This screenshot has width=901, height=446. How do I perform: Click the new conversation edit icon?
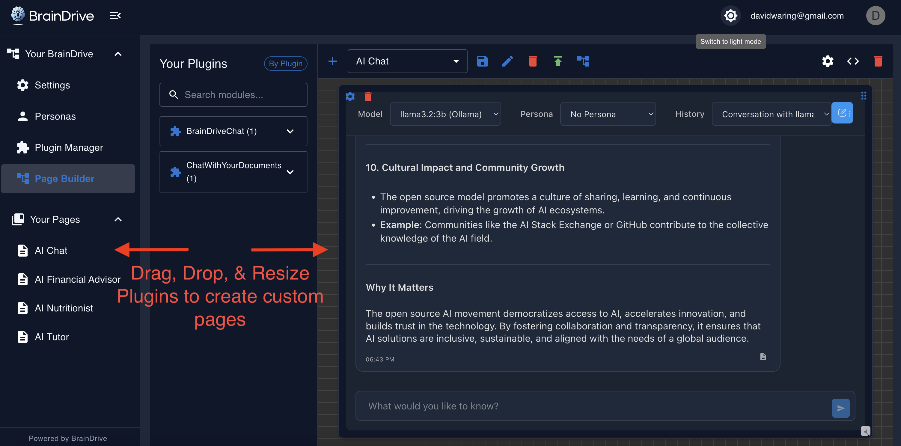point(842,113)
